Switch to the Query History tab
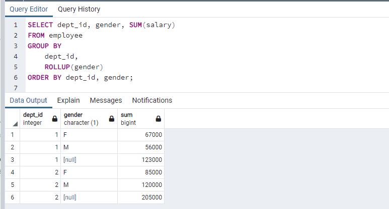Viewport: 389px width, 209px height. (x=79, y=9)
